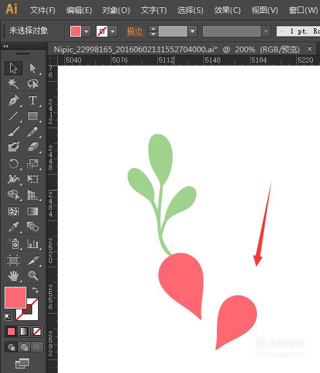
Task: Open fill color dropdown in control bar
Action: pyautogui.click(x=86, y=31)
